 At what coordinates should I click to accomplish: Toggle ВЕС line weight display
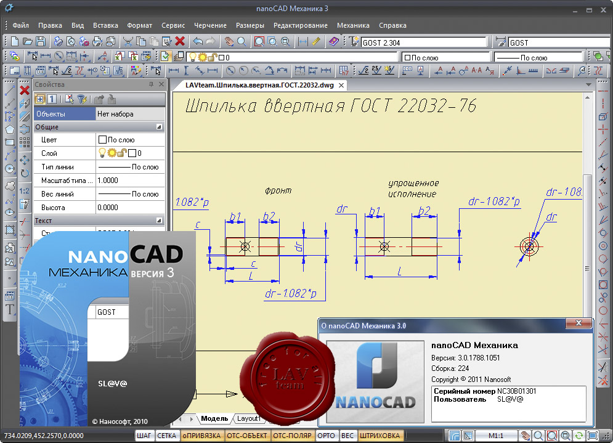tap(347, 436)
